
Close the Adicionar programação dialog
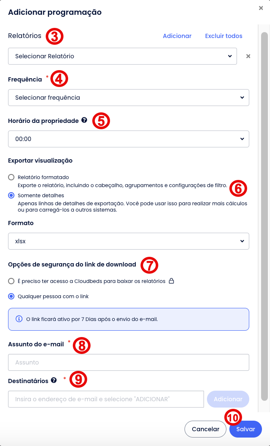pos(261,8)
